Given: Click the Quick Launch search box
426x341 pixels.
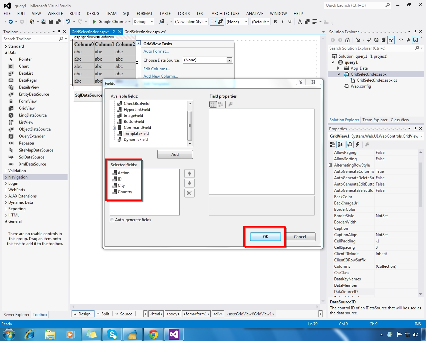Looking at the screenshot, I should tap(353, 5).
